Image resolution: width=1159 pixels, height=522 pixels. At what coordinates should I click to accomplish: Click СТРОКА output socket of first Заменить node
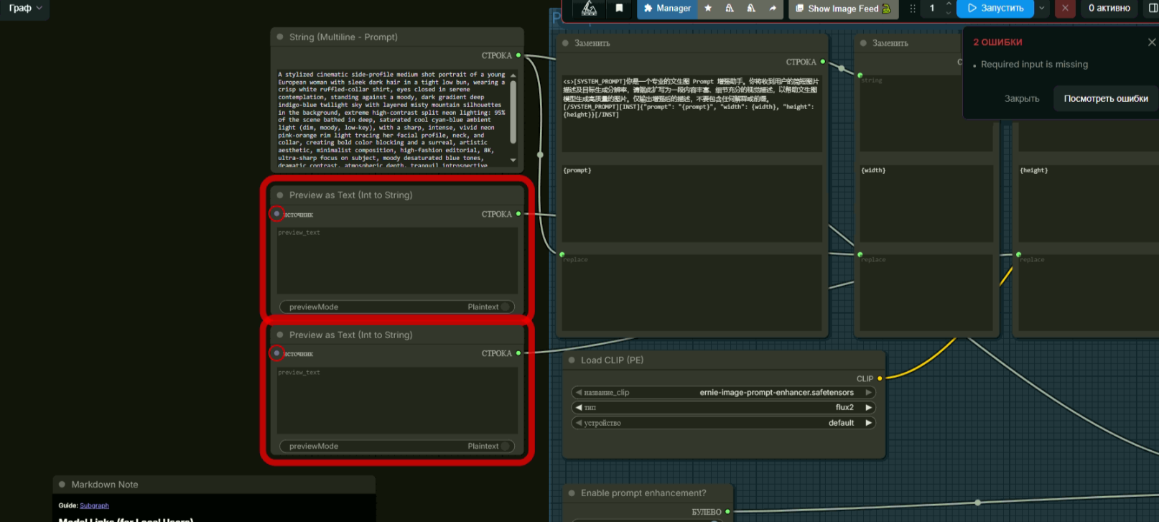(x=823, y=62)
